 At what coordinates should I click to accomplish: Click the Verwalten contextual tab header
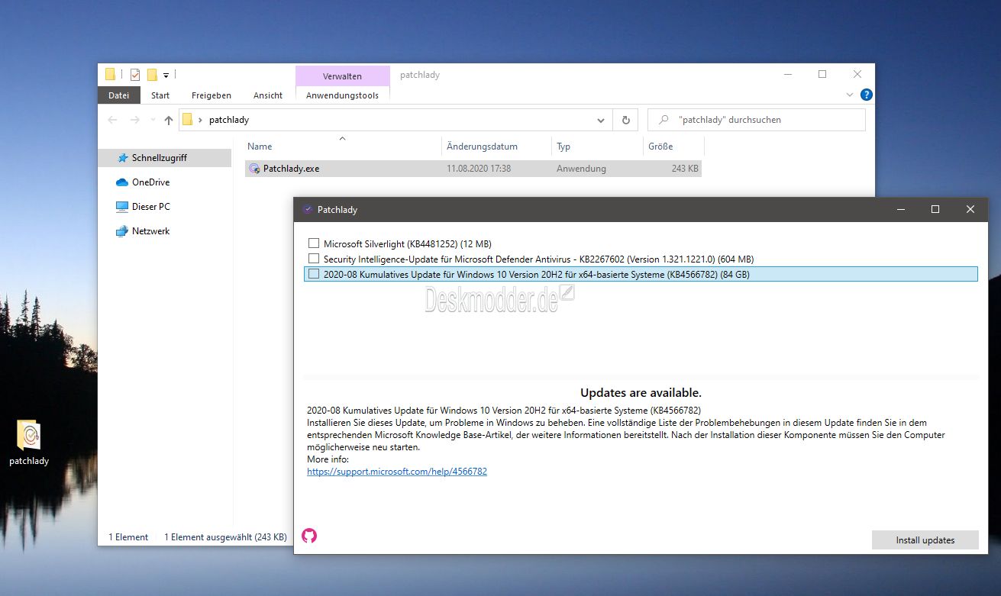pos(342,76)
